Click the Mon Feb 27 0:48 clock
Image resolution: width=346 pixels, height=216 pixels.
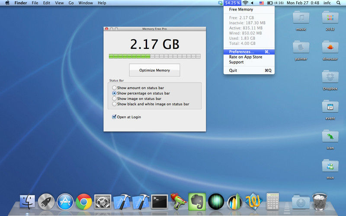303,3
